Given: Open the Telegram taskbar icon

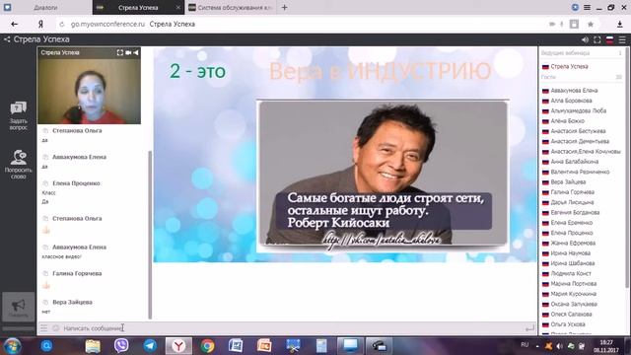Looking at the screenshot, I should click(x=150, y=346).
